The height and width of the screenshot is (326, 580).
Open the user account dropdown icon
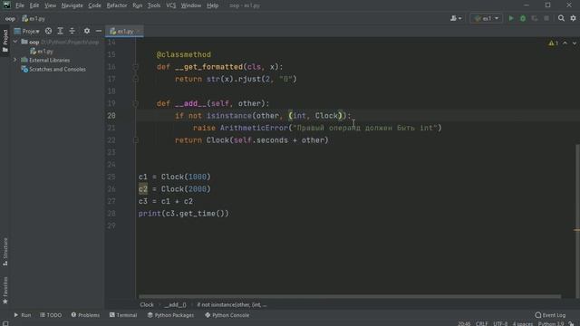point(456,18)
